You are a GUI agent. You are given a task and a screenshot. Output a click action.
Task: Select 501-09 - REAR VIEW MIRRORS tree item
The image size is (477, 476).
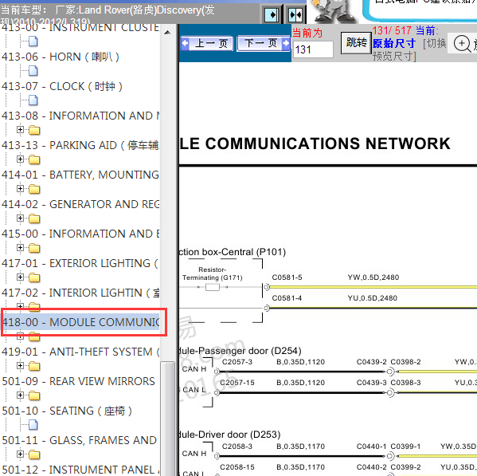coord(79,381)
